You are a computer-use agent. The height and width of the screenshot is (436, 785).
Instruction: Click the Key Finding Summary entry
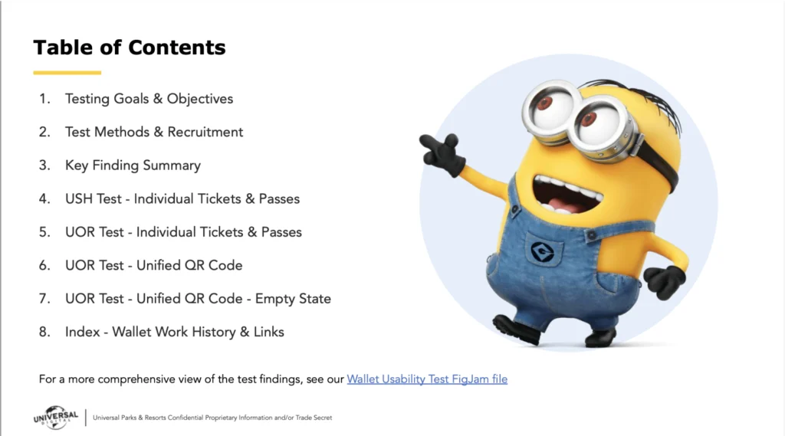[x=133, y=166]
